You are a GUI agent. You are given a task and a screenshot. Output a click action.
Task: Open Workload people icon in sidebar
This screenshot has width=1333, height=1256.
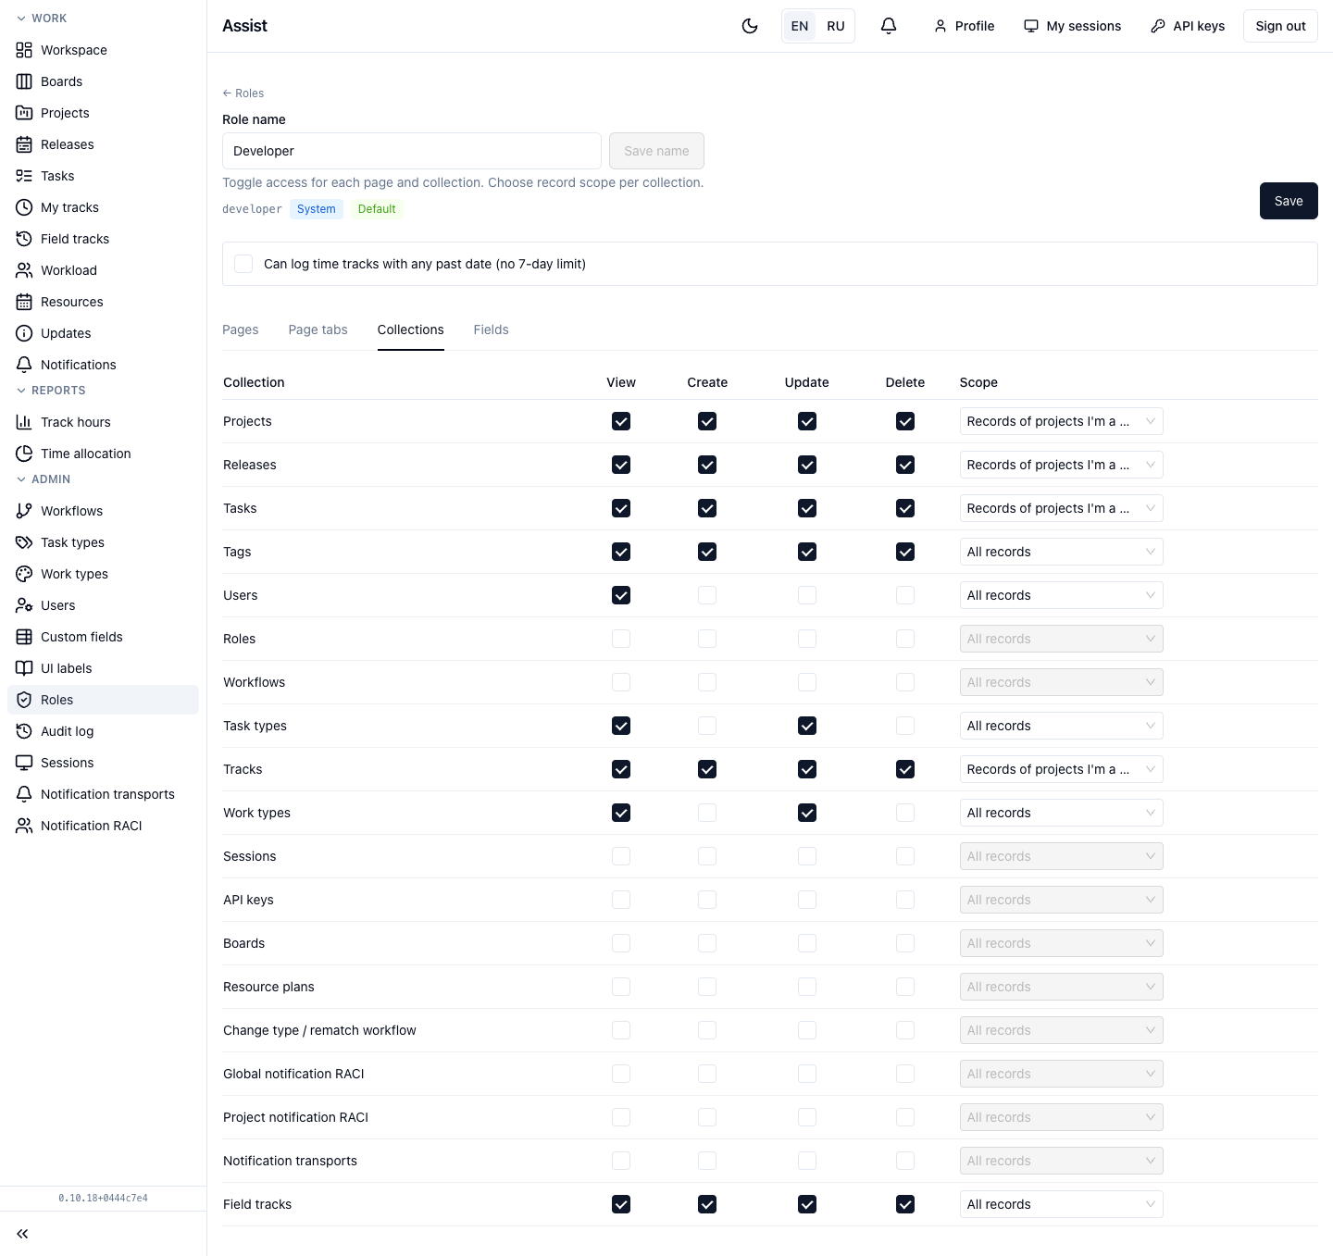pyautogui.click(x=24, y=270)
